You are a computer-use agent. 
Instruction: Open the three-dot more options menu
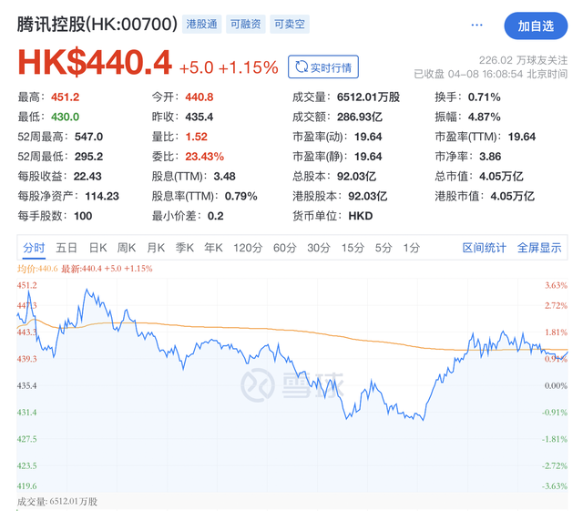(x=476, y=25)
